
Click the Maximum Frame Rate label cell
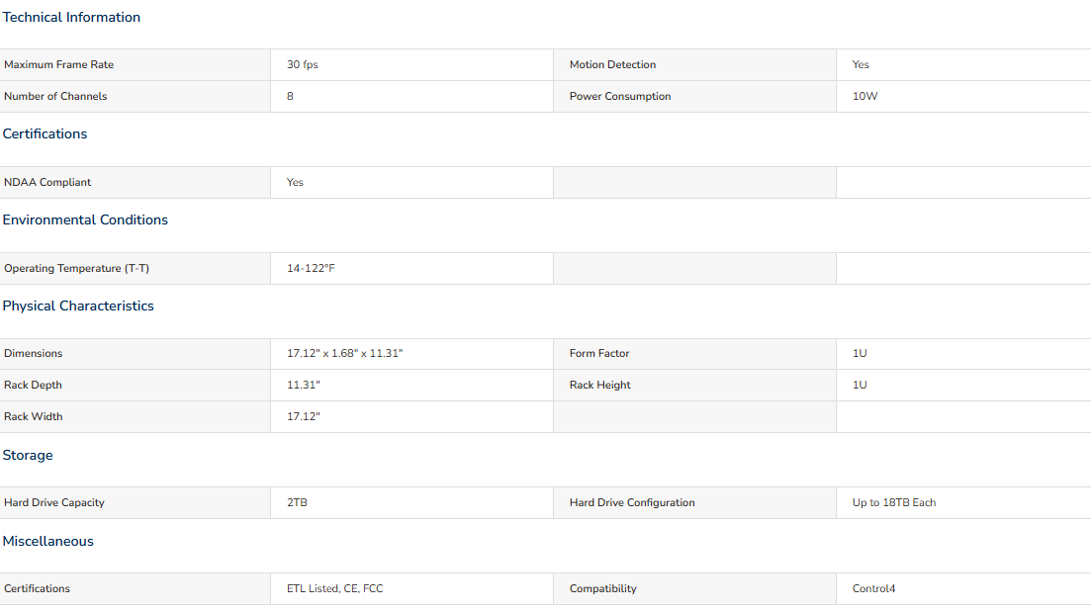(135, 64)
